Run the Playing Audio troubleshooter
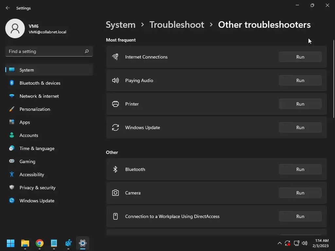This screenshot has width=335, height=251. tap(300, 80)
